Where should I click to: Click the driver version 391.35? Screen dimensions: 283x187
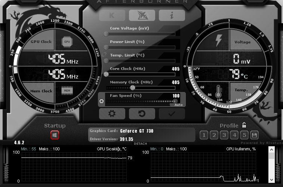click(x=126, y=139)
